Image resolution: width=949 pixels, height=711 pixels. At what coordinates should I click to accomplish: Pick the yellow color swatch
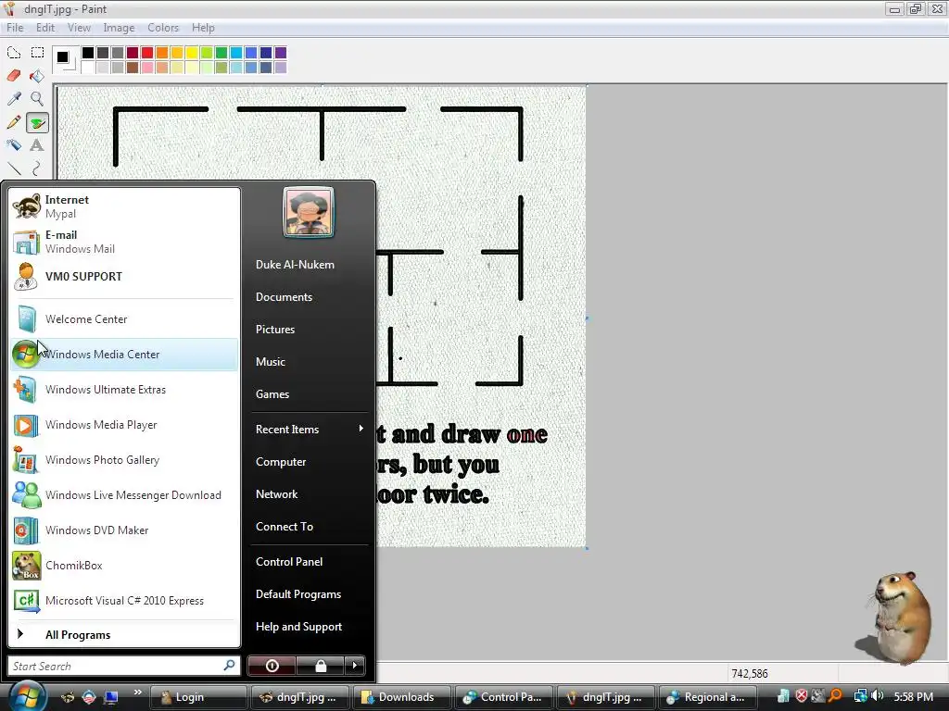[192, 53]
